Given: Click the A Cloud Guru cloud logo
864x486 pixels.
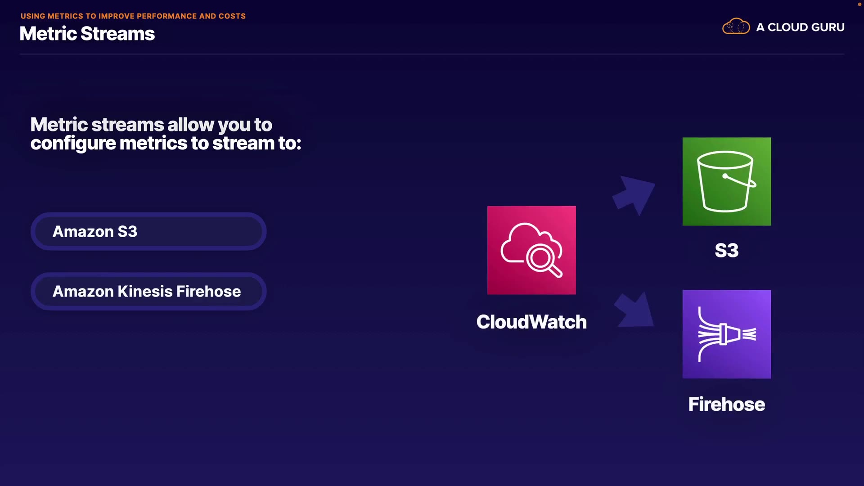Looking at the screenshot, I should pos(736,27).
